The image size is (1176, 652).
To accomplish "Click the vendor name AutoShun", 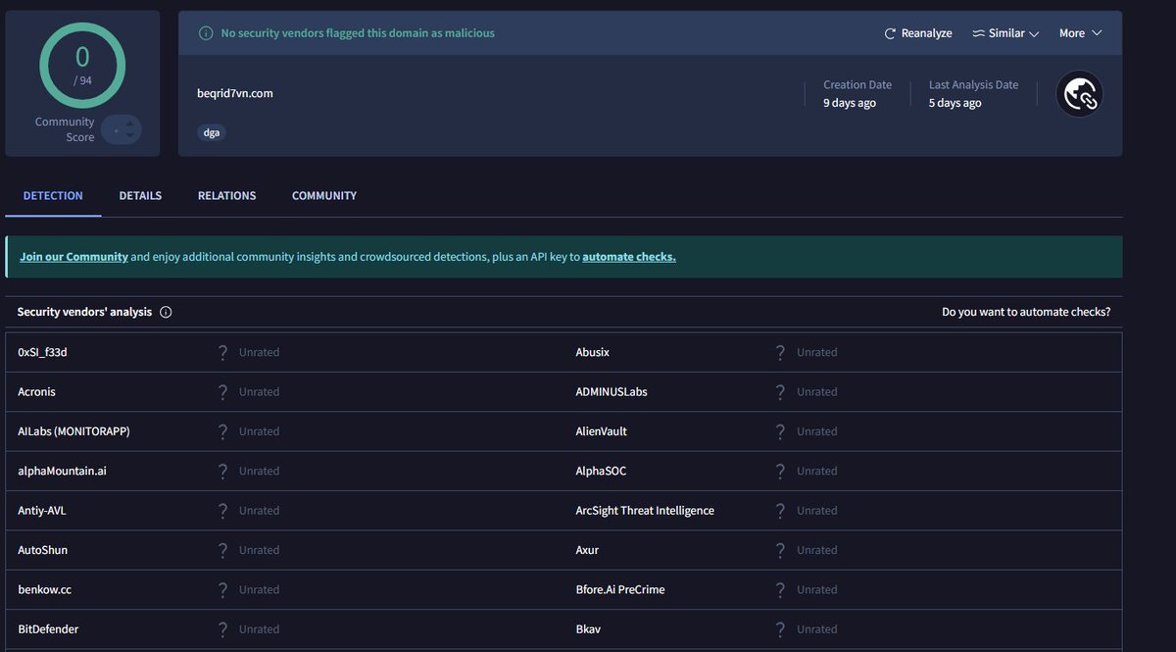I will click(43, 550).
